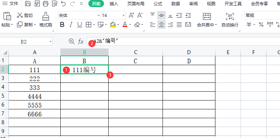Click the Name Box showing B2
The width and height of the screenshot is (280, 138).
click(23, 42)
